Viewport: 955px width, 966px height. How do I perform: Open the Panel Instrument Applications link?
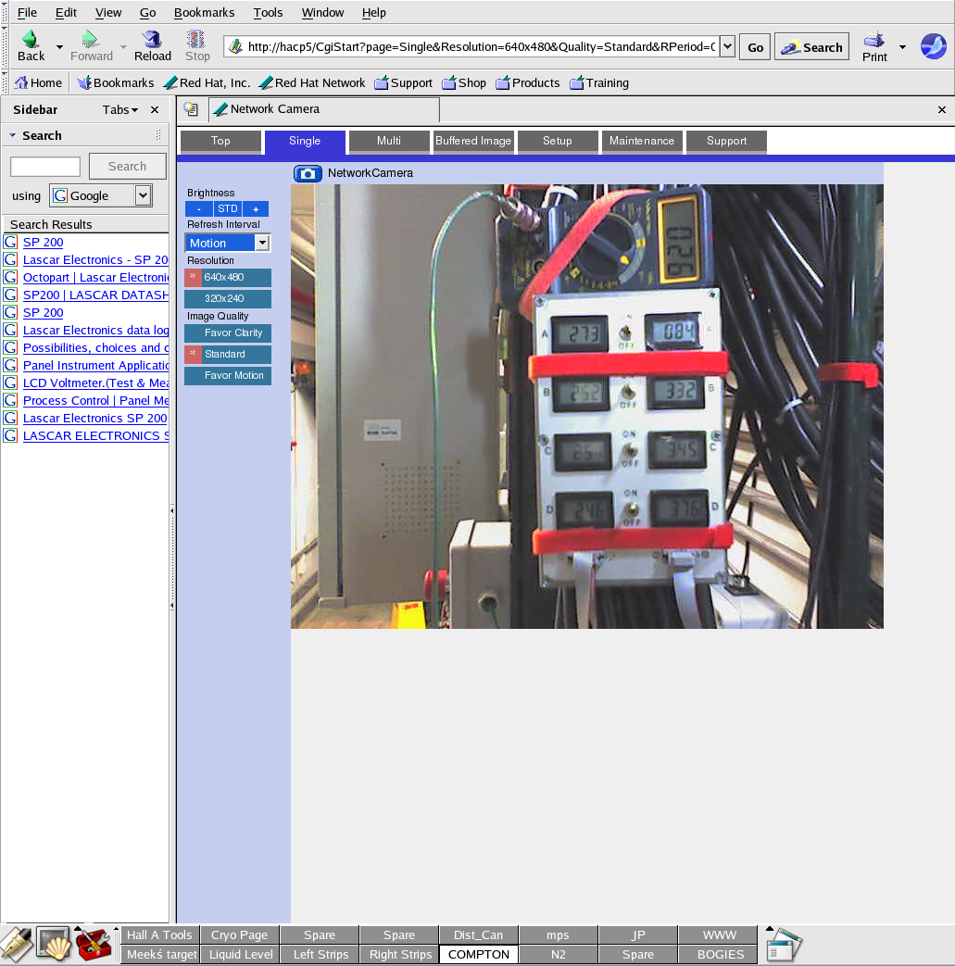tap(95, 365)
